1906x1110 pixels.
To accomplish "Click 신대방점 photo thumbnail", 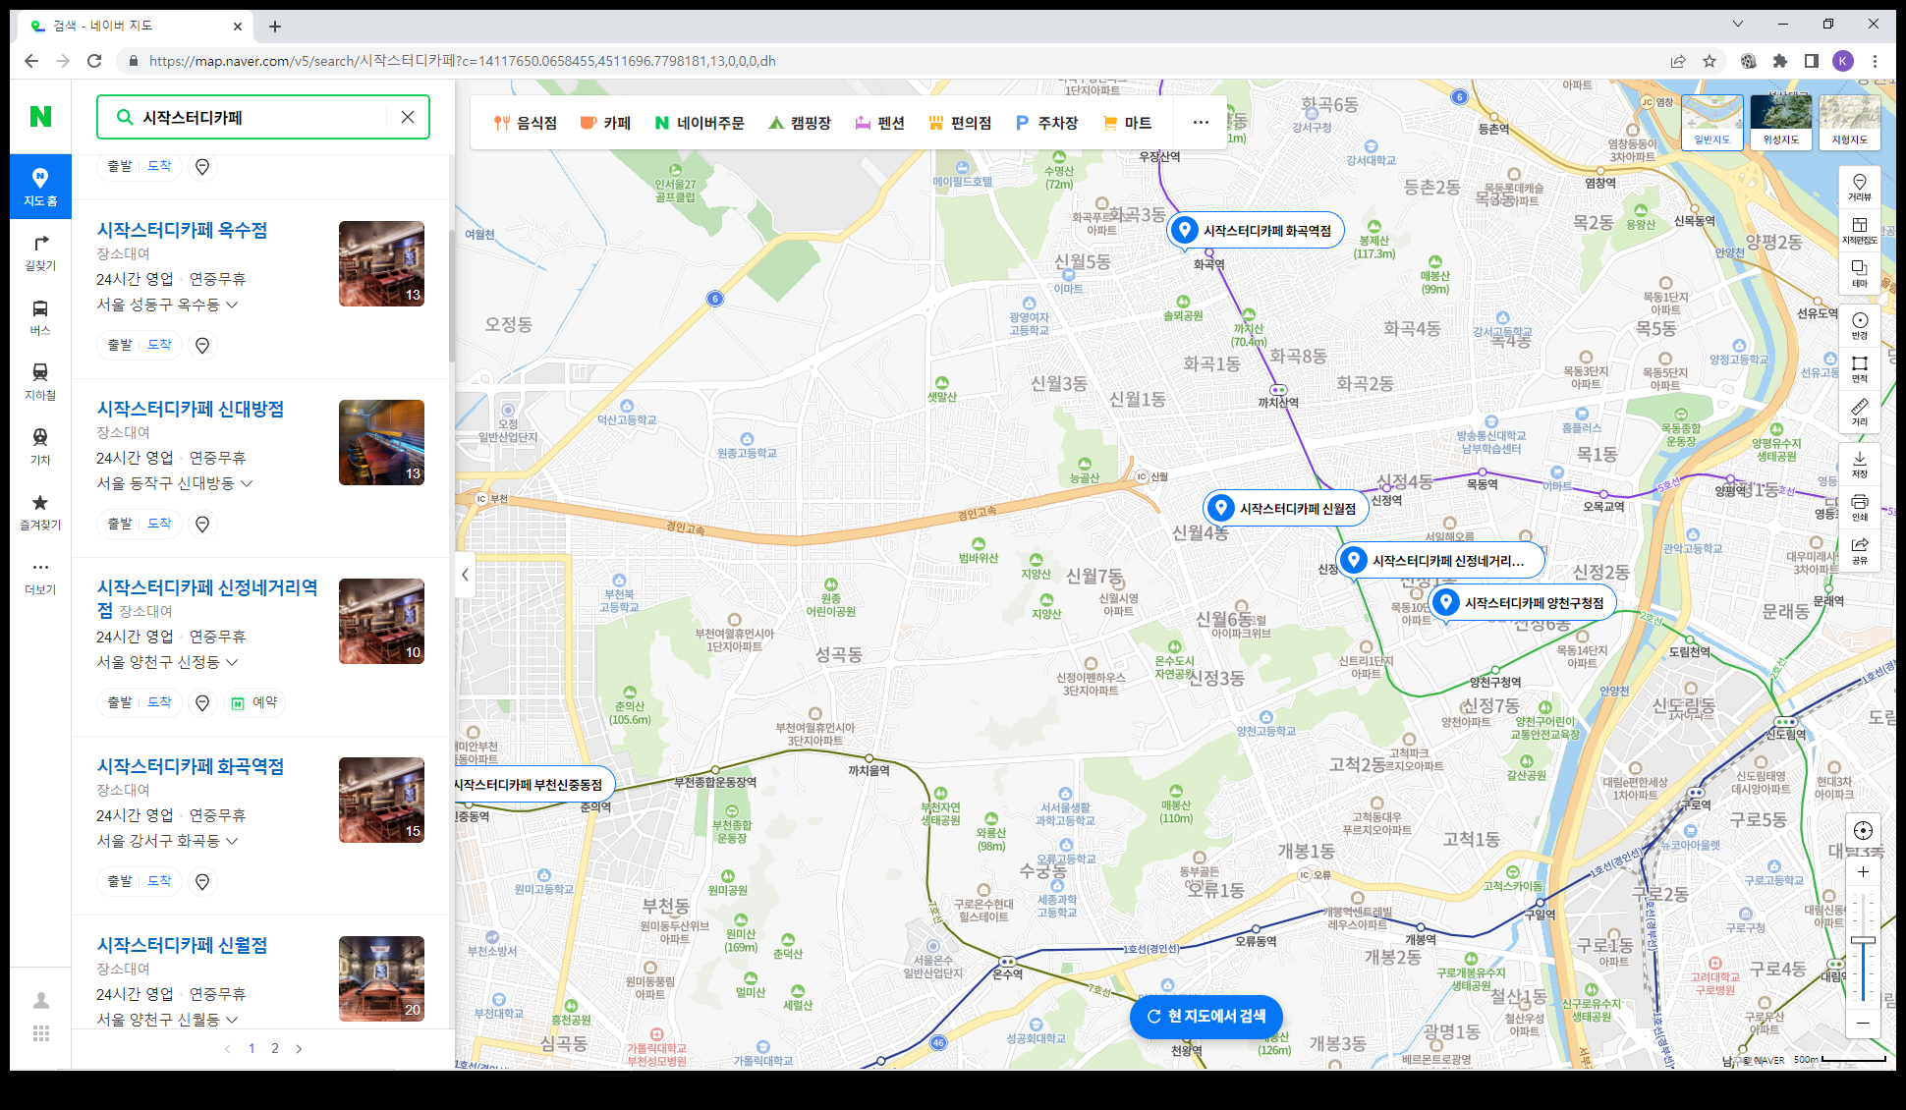I will click(382, 442).
